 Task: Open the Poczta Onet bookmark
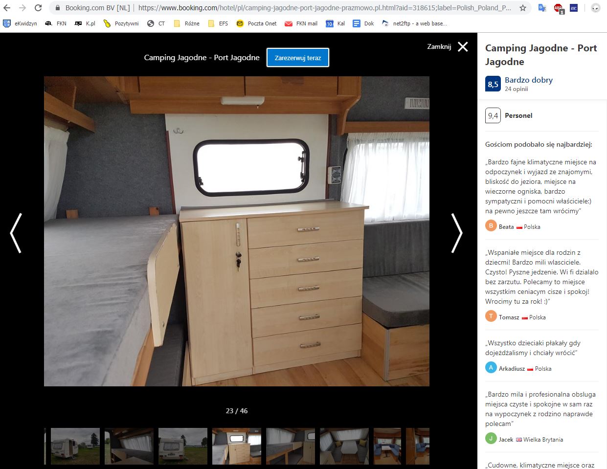256,23
